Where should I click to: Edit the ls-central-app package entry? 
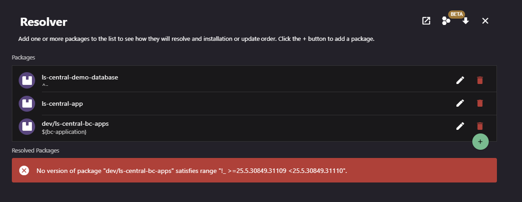coord(460,103)
